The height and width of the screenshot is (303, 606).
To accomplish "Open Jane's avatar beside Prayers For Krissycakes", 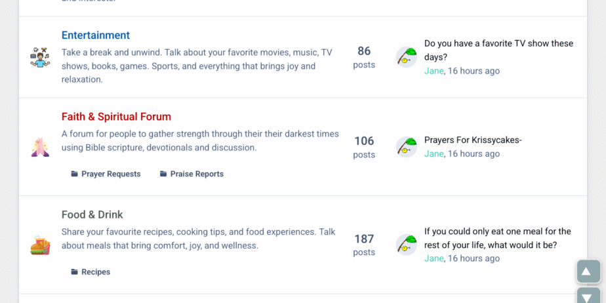I will tap(407, 147).
